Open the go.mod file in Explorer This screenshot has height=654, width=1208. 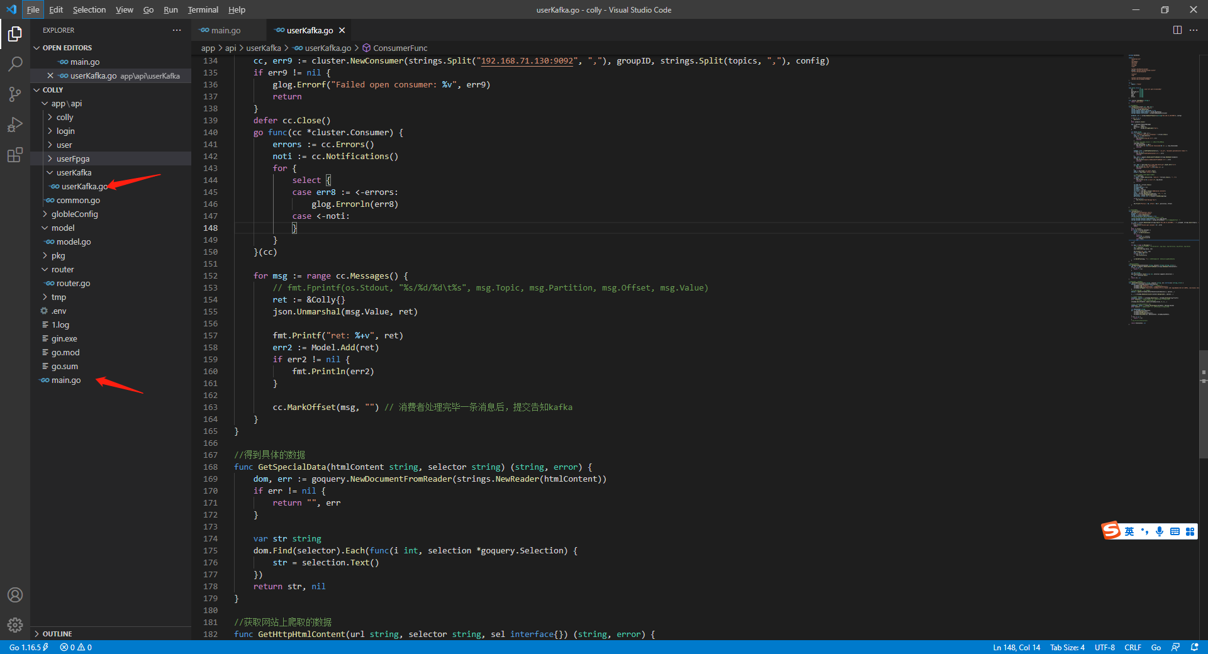pos(65,352)
